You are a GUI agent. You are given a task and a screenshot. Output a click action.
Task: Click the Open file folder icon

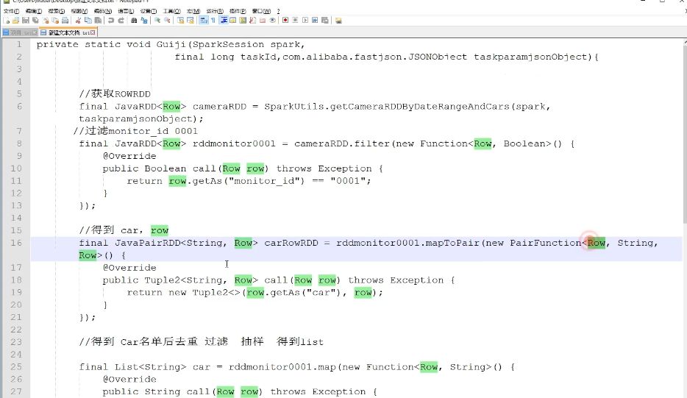tap(15, 21)
